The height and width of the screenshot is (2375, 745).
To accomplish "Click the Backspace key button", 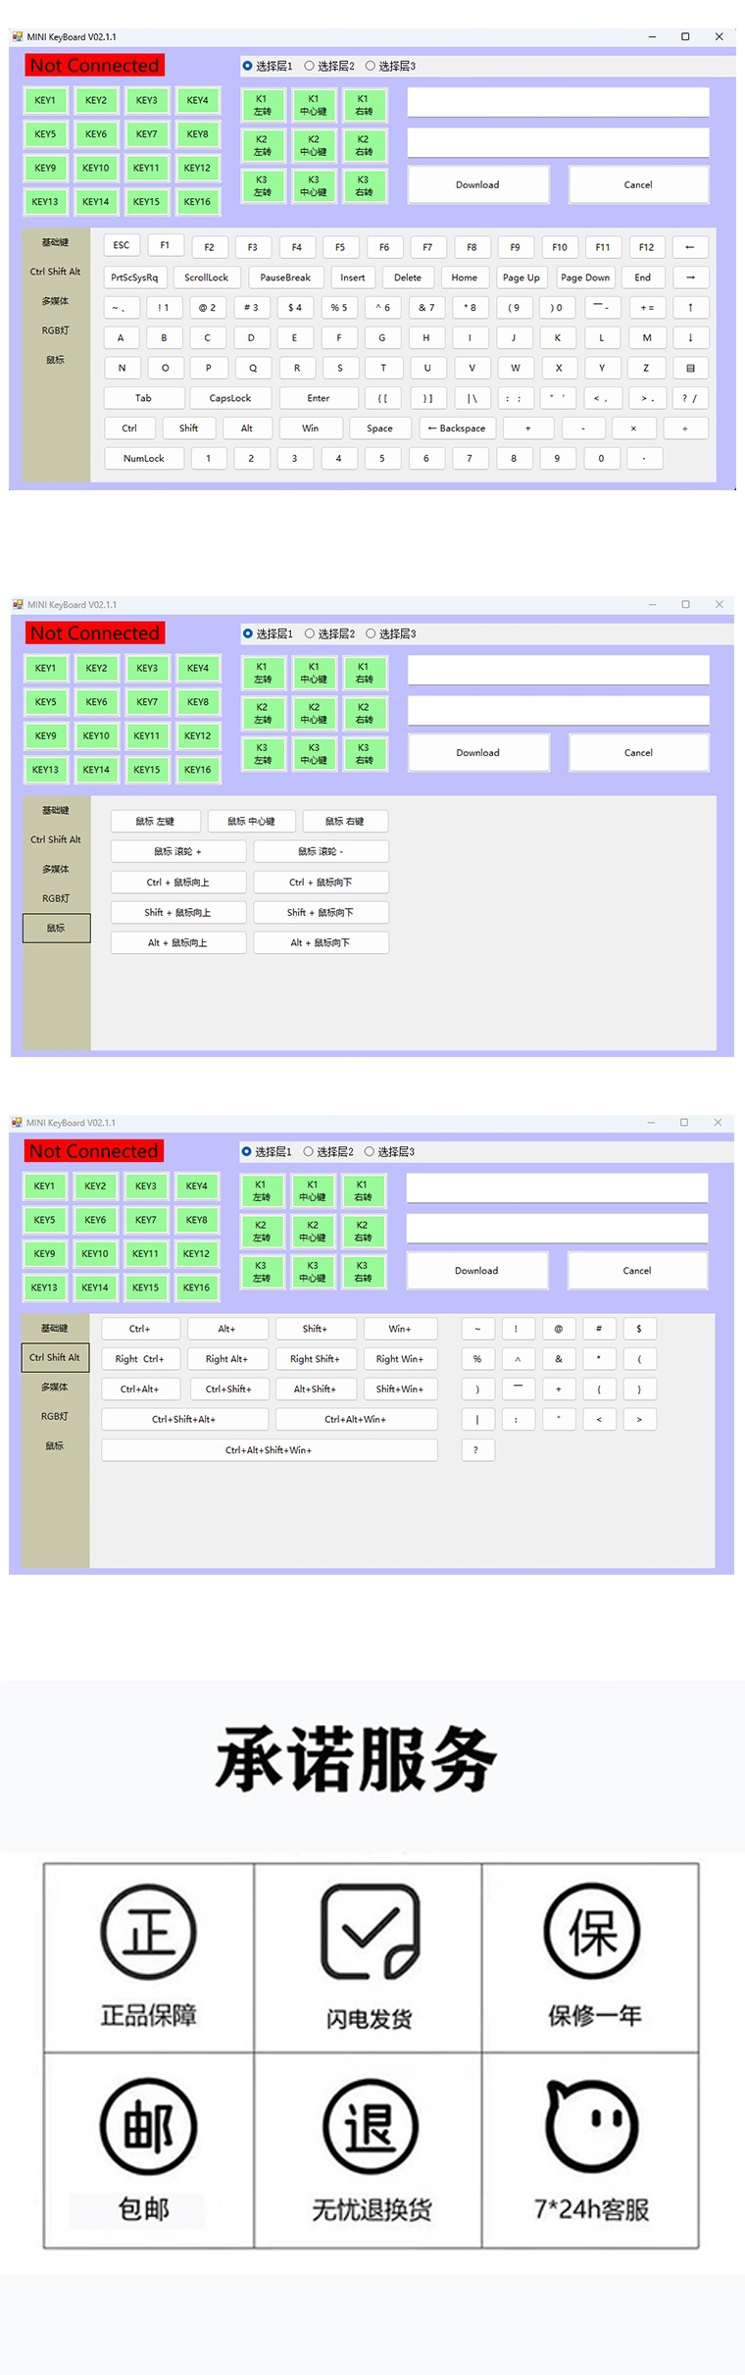I will click(x=458, y=429).
